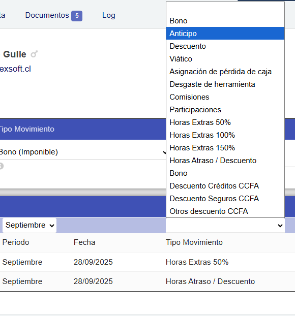Click the Tipo Movimiento form header label
This screenshot has height=316, width=295.
click(x=26, y=129)
